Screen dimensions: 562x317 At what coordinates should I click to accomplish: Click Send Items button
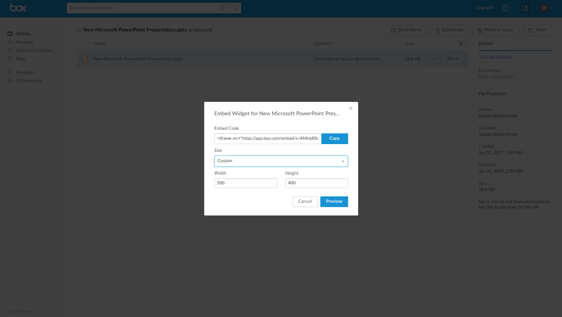point(406,30)
